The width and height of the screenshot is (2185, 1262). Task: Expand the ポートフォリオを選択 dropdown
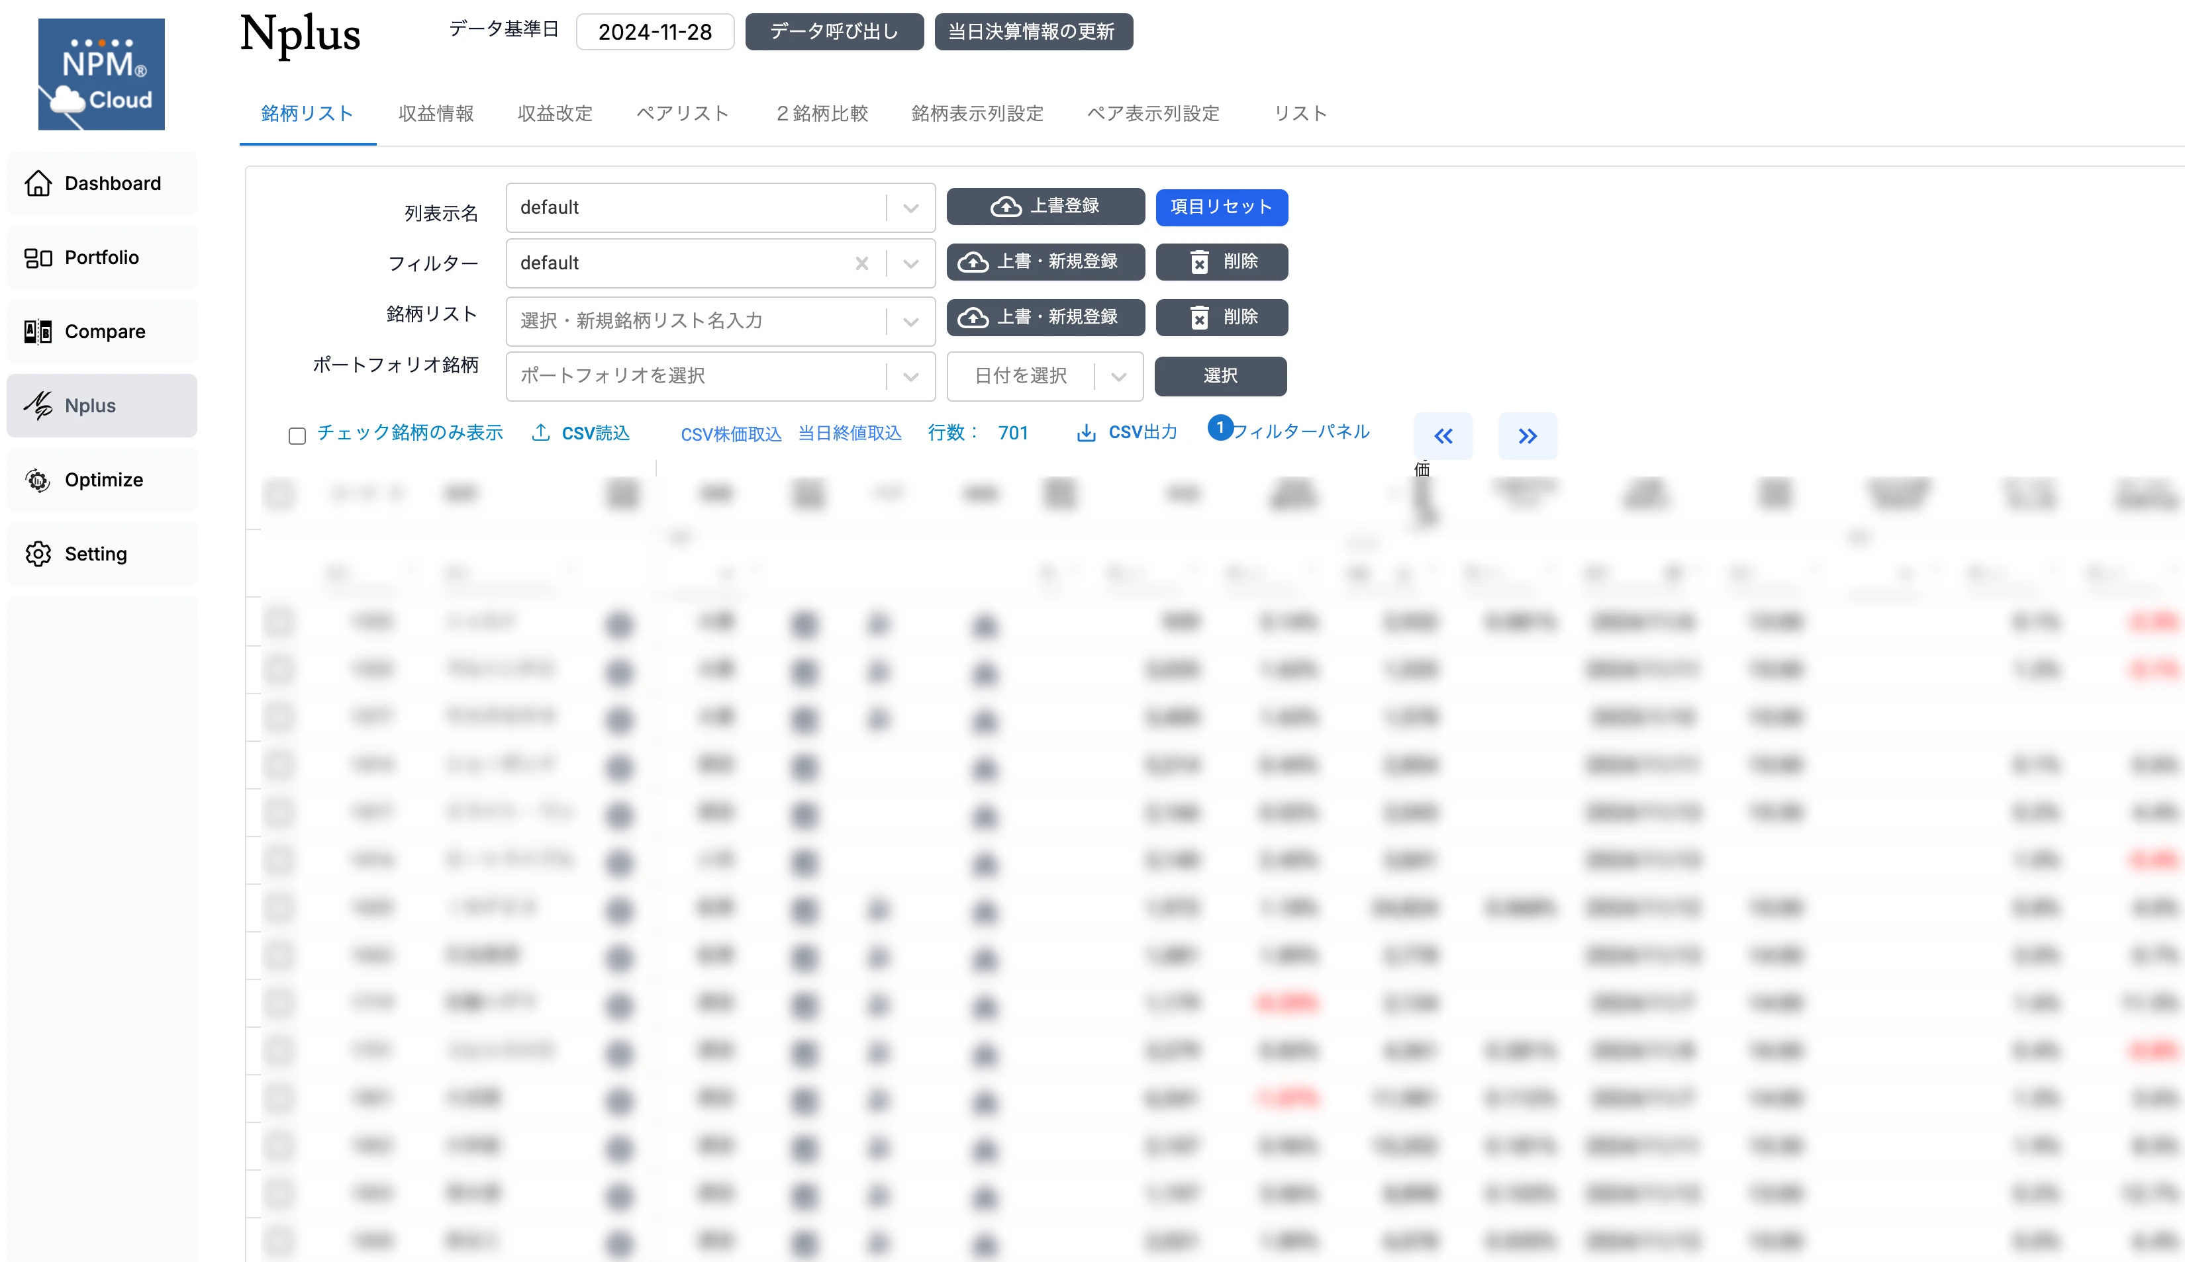point(910,376)
